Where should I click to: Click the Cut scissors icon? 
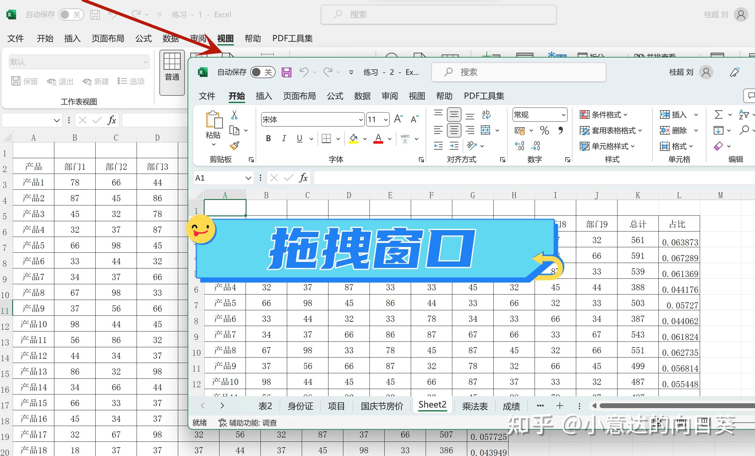(x=234, y=115)
